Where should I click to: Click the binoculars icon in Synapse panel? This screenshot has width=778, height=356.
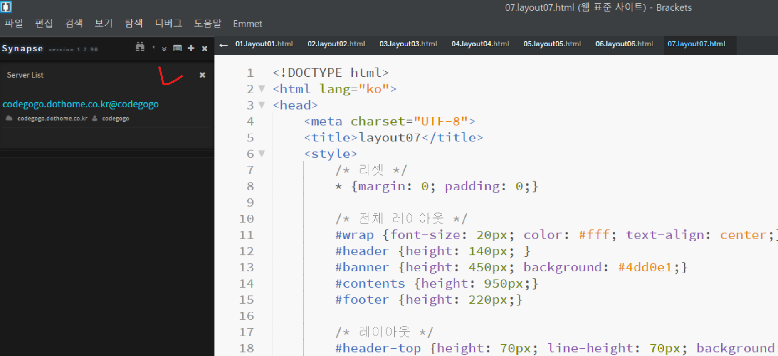(x=140, y=47)
